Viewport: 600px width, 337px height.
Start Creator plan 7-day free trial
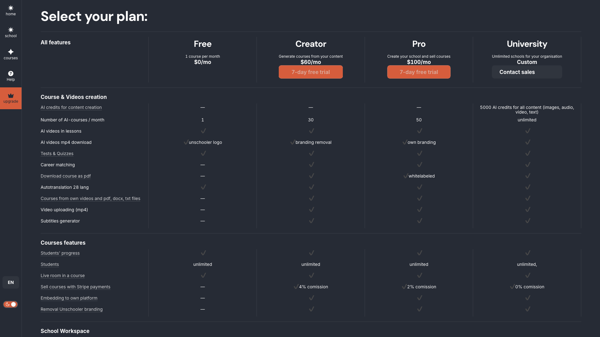(x=311, y=72)
